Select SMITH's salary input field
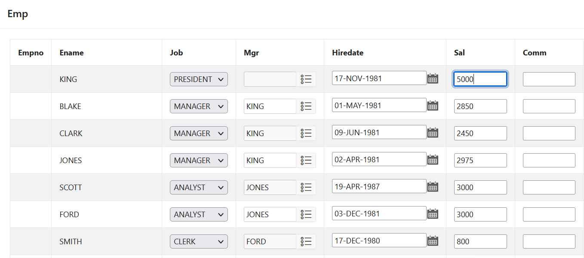Viewport: 584px width, 258px height. tap(480, 241)
